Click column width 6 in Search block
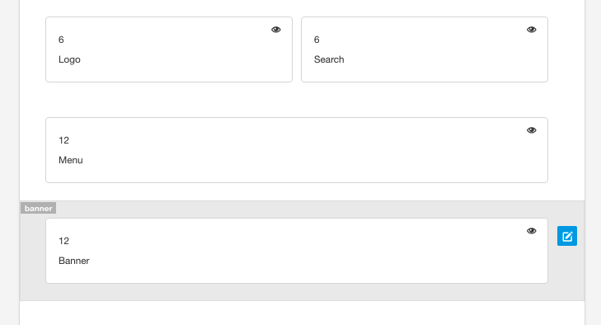This screenshot has height=325, width=601. click(317, 40)
